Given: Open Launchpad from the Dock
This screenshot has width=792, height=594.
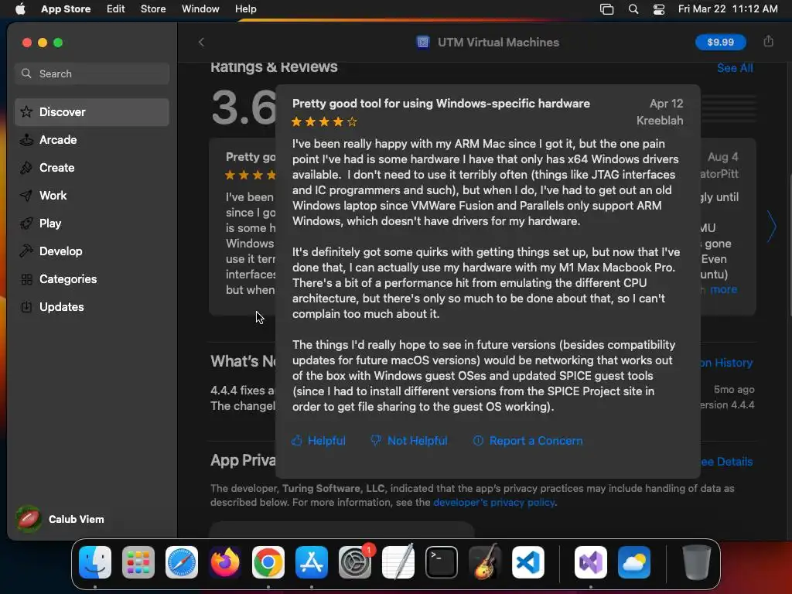Looking at the screenshot, I should point(138,562).
